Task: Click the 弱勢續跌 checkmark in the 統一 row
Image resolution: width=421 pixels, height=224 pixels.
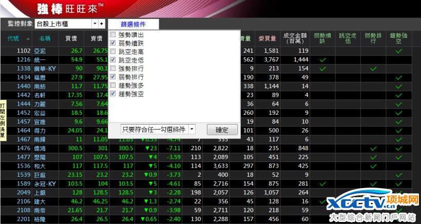Action: click(x=322, y=60)
